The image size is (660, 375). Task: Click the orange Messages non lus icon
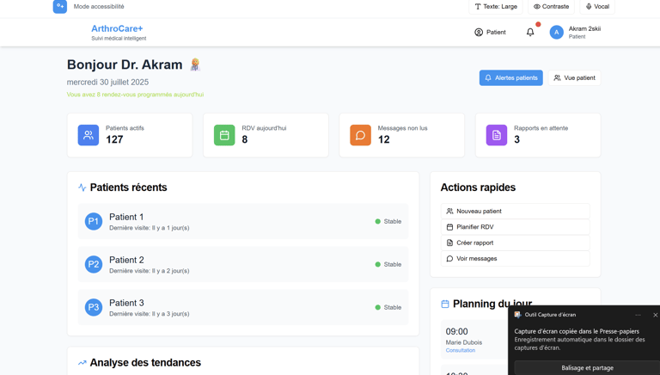click(360, 135)
